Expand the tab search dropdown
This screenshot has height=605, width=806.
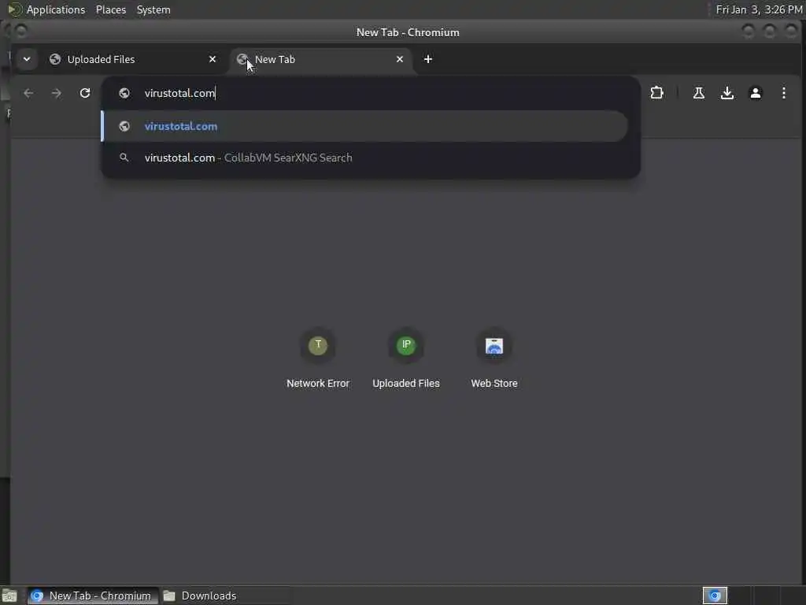point(27,59)
